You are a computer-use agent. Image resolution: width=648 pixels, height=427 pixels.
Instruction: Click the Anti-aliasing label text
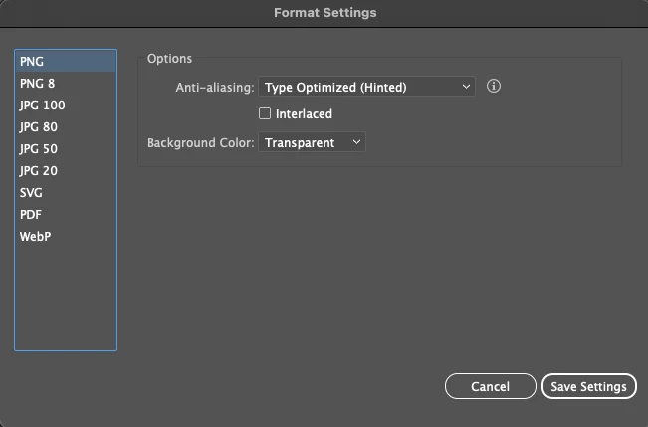(x=214, y=88)
